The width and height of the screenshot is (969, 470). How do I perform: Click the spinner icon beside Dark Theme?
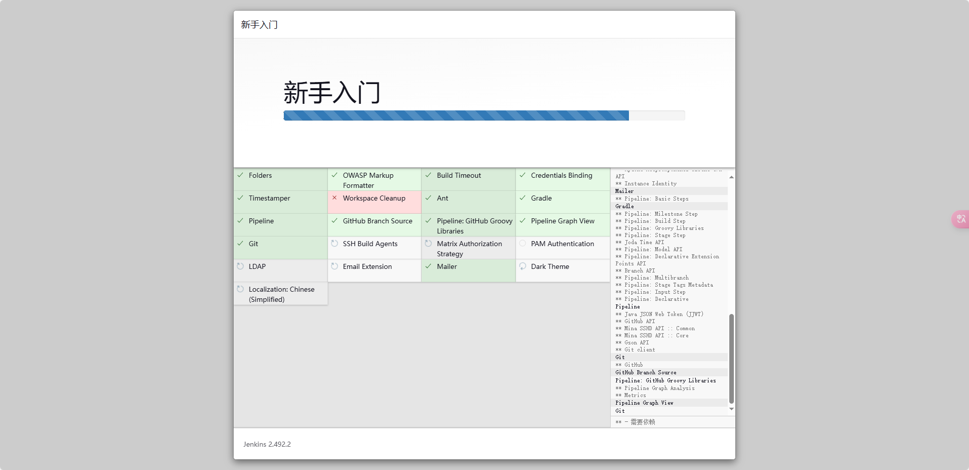click(x=523, y=266)
